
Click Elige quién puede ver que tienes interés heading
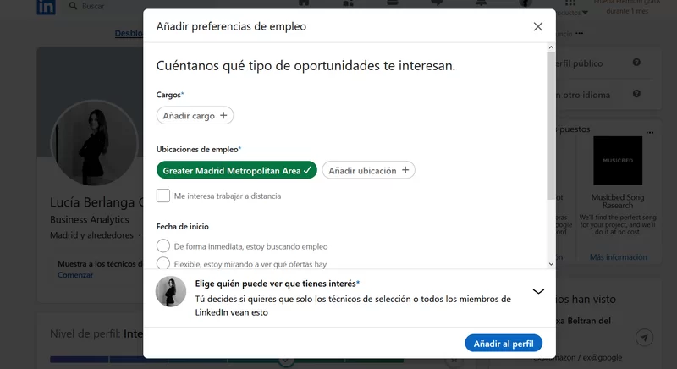coord(278,284)
